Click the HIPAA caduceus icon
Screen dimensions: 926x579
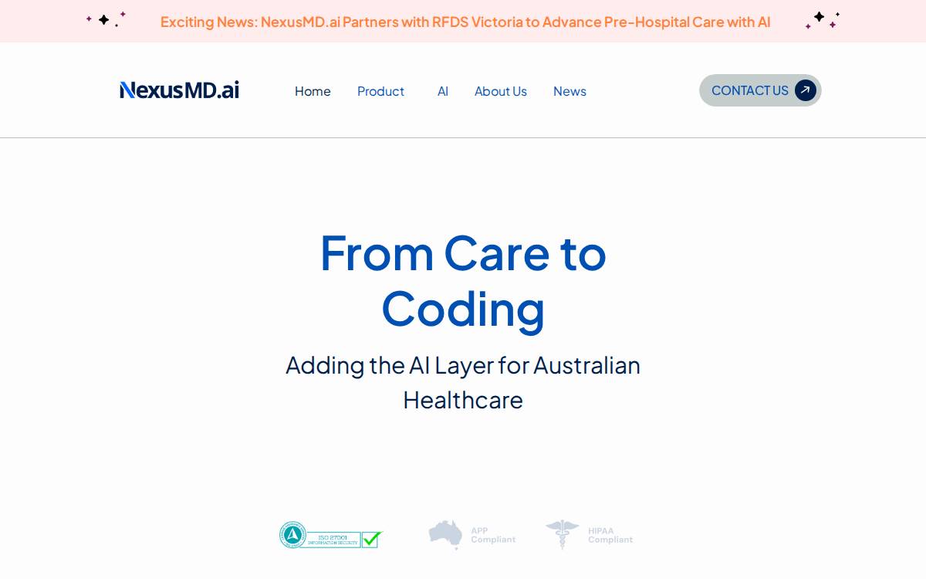563,534
